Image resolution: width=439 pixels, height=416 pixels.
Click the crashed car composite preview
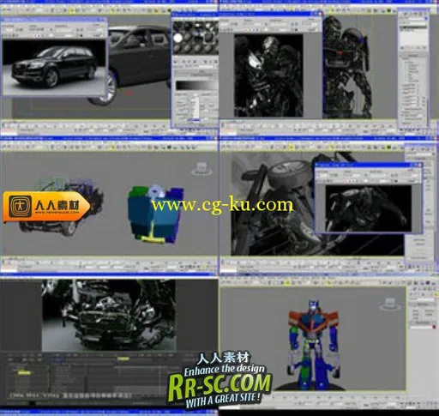(109, 315)
